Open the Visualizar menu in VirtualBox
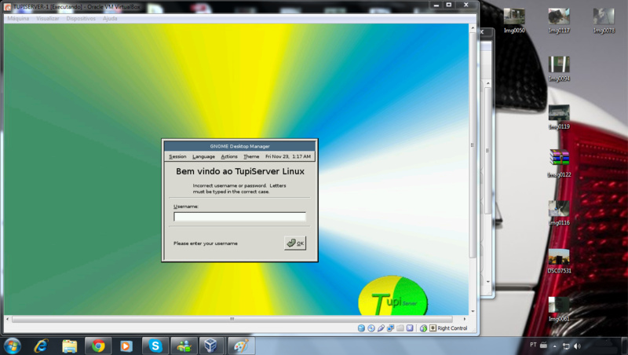The image size is (628, 355). pyautogui.click(x=48, y=18)
